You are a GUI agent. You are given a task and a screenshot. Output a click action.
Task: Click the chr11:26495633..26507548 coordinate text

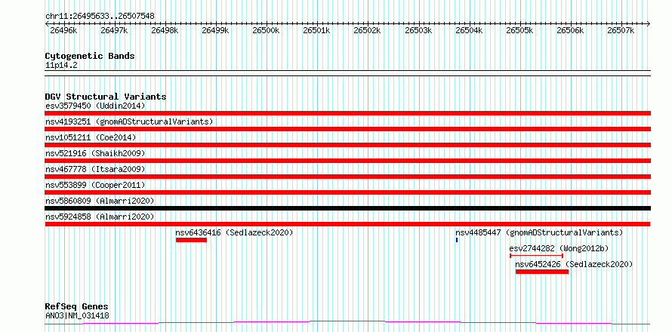[x=100, y=17]
